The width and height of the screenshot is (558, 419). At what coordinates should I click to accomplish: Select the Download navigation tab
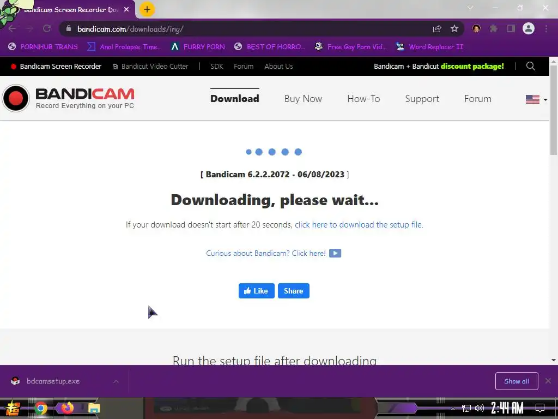coord(235,99)
